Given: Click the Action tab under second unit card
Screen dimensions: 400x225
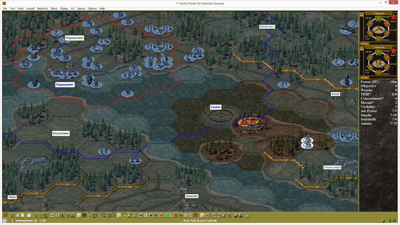Looking at the screenshot, I should click(364, 77).
